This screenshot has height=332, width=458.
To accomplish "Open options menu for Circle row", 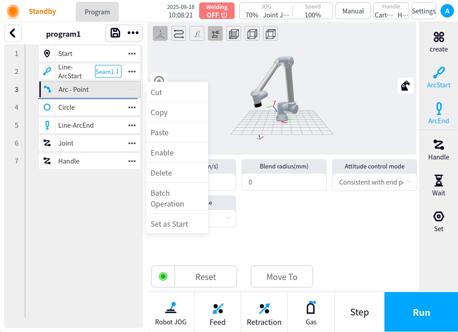I will [x=132, y=108].
